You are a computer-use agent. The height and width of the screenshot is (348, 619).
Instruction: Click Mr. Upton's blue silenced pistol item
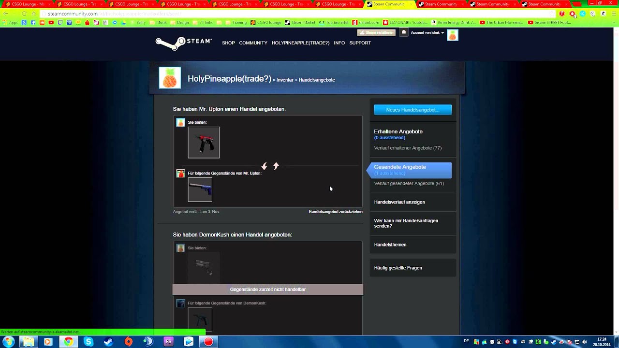coord(200,190)
